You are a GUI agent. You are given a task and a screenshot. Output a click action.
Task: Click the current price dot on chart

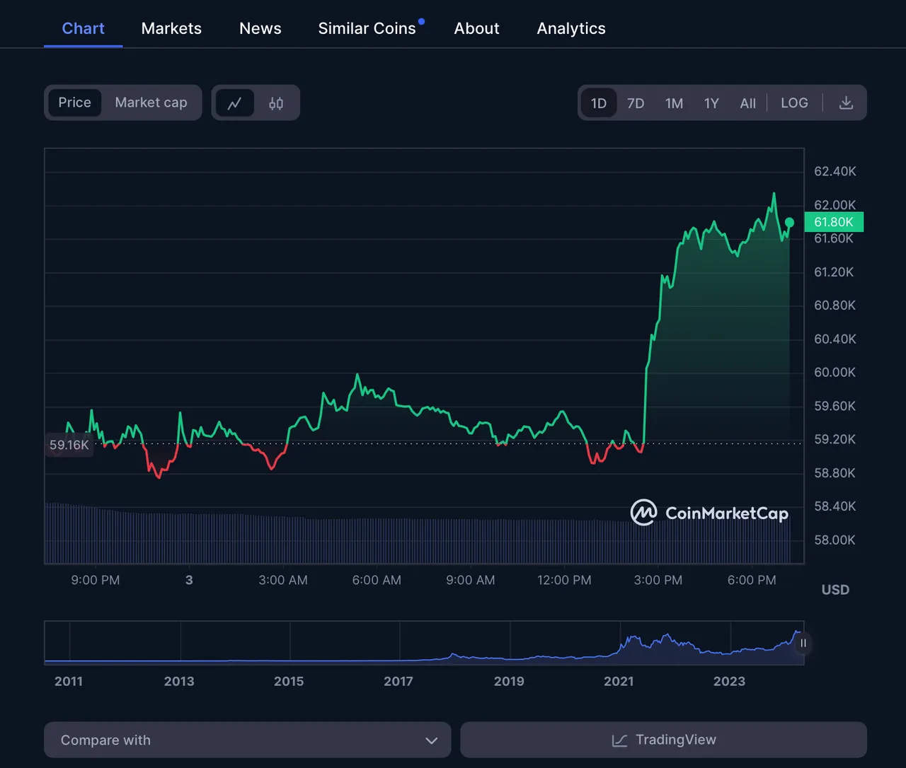pyautogui.click(x=789, y=223)
